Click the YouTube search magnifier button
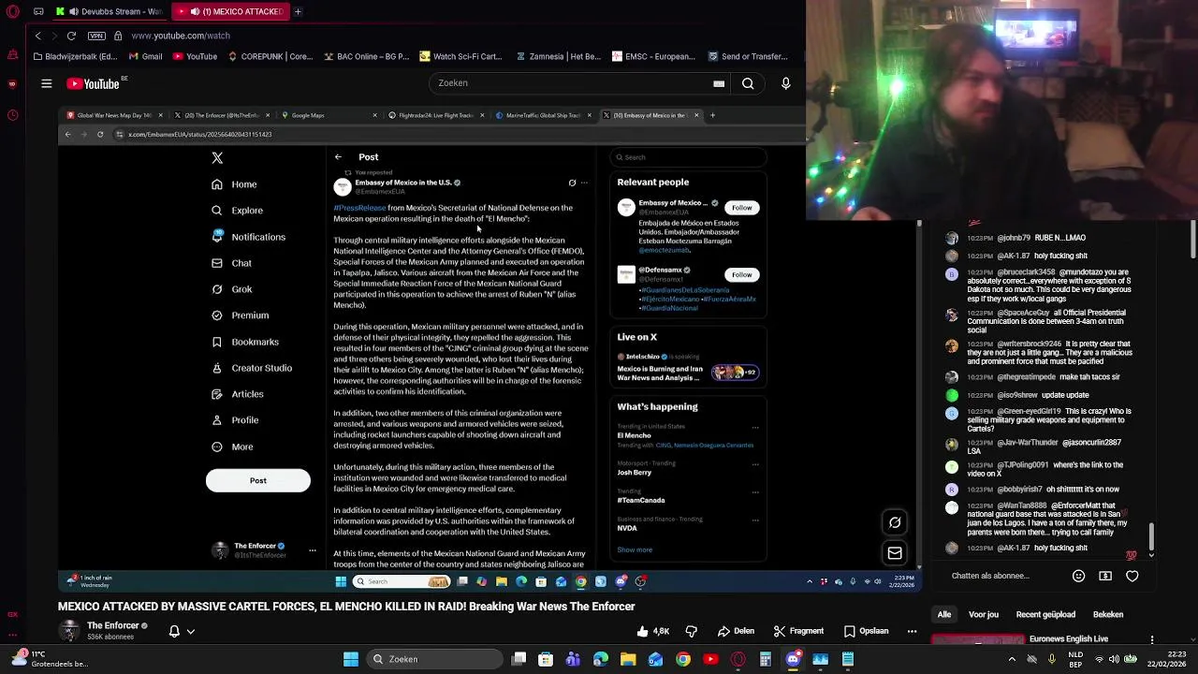Screen dimensions: 1198x674 click(x=748, y=83)
